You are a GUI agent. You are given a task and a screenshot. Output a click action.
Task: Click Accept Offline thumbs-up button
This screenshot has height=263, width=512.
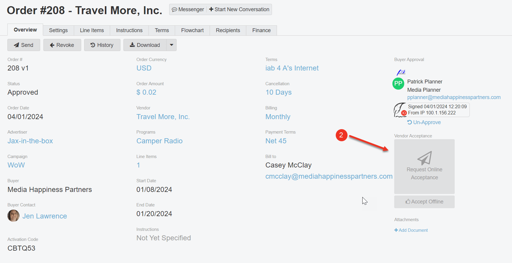[x=424, y=202]
